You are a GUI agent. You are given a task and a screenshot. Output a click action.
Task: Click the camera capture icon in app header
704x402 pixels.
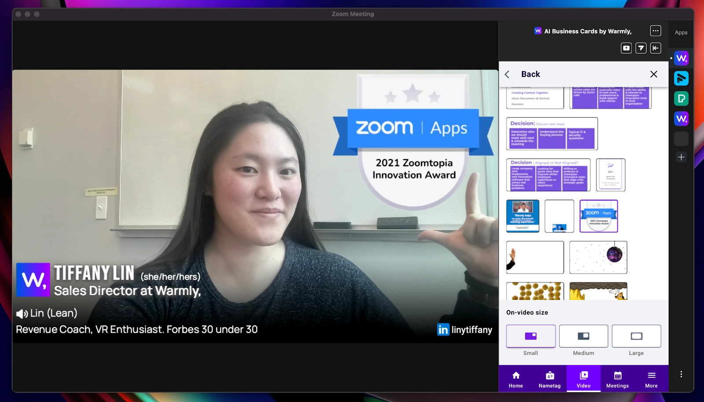[x=626, y=48]
